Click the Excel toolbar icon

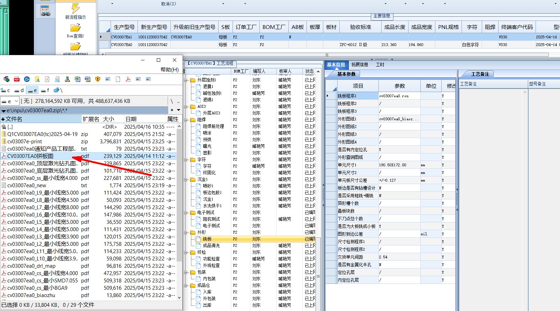point(78,79)
